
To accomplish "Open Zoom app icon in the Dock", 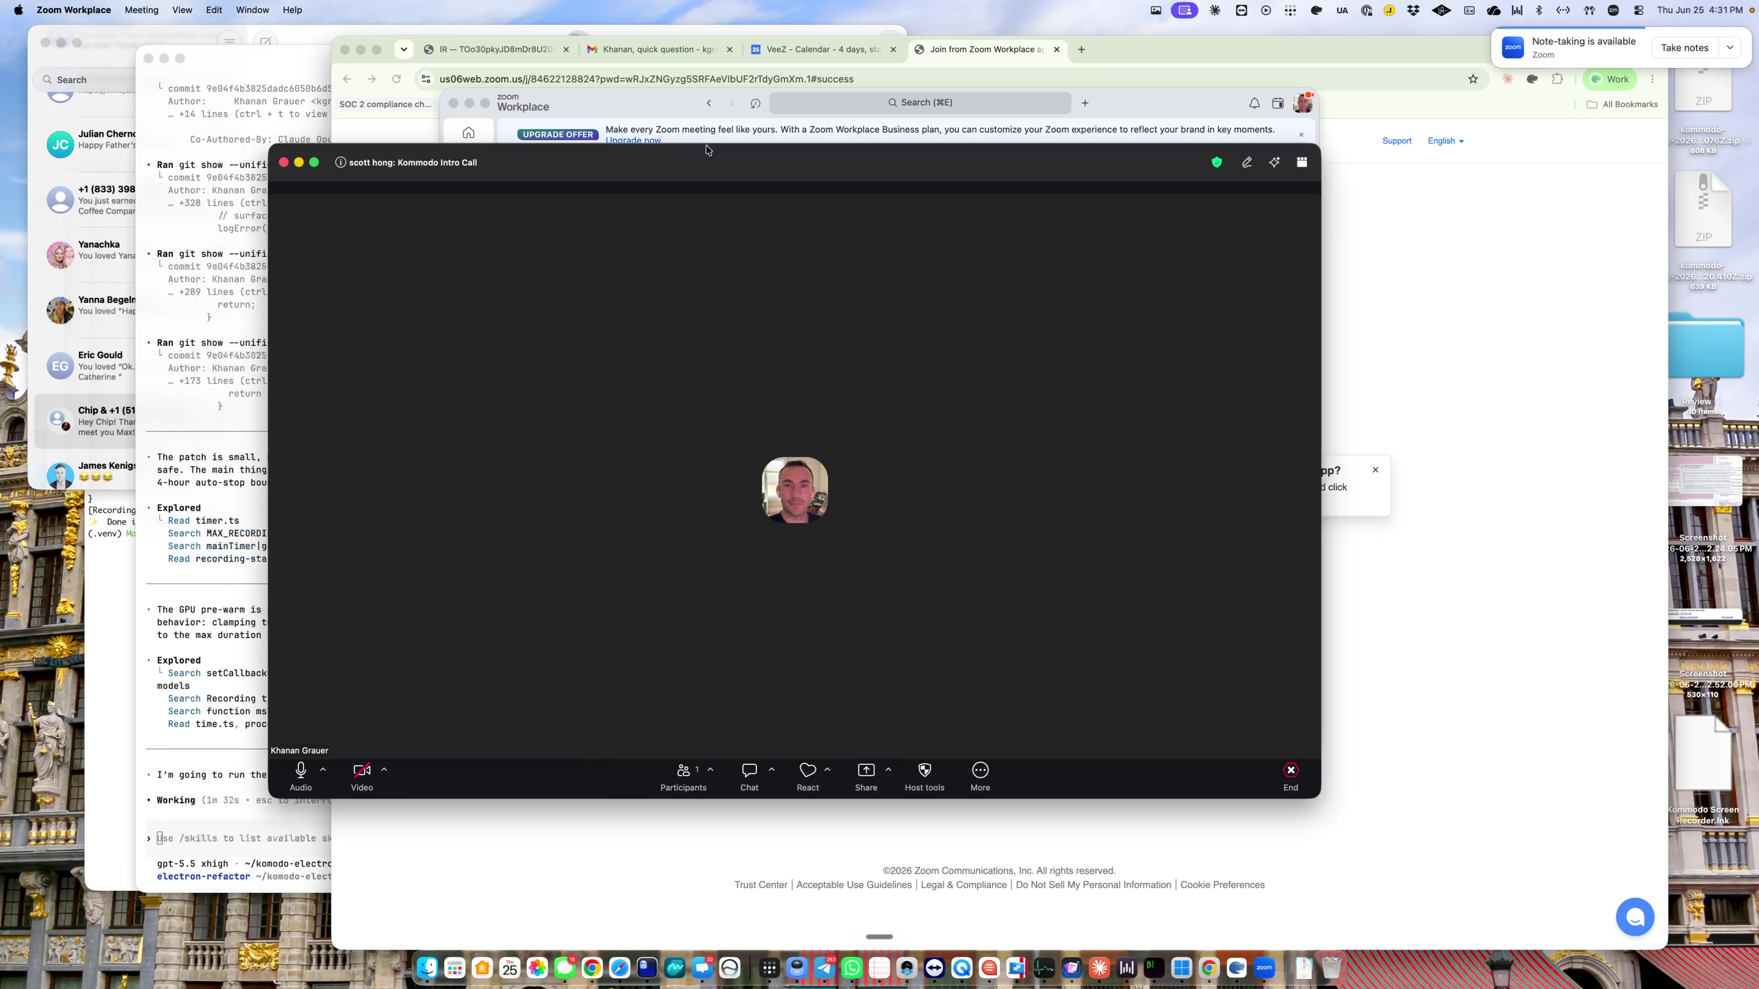I will 1264,967.
